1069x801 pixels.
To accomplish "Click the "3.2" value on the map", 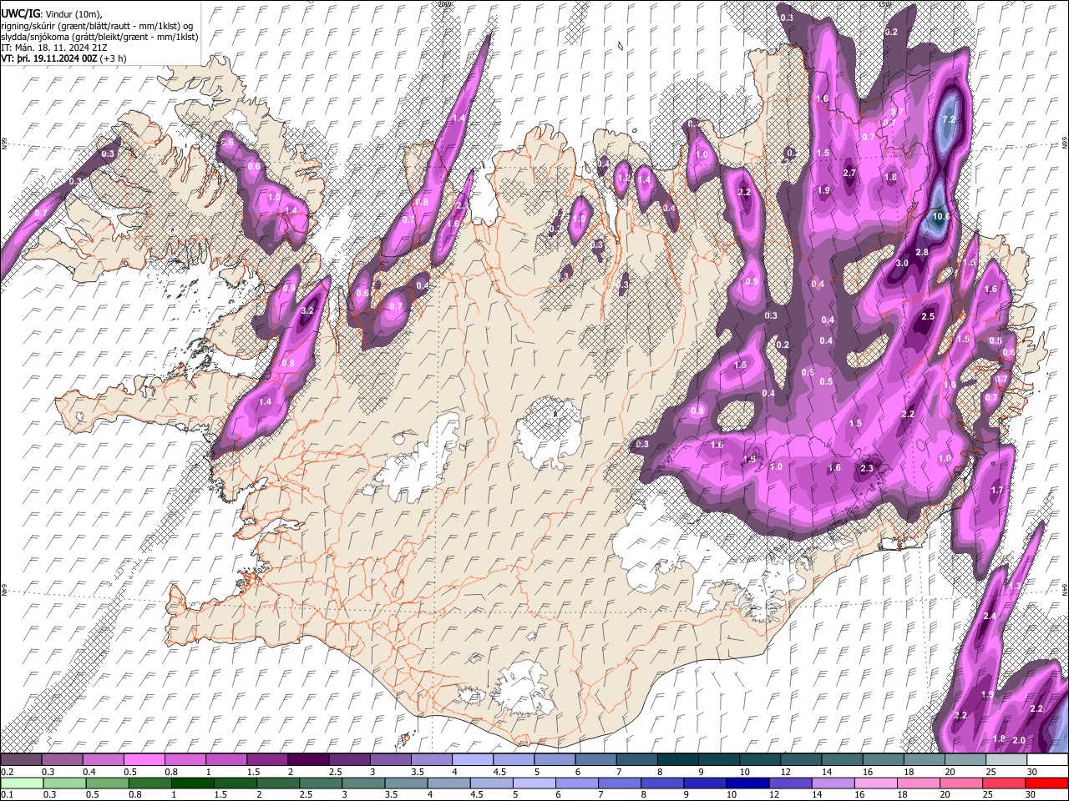I will click(307, 311).
